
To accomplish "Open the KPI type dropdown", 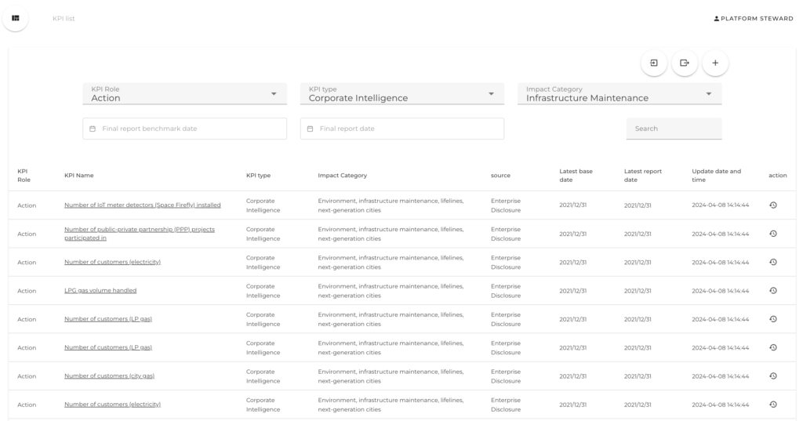I will (x=401, y=94).
